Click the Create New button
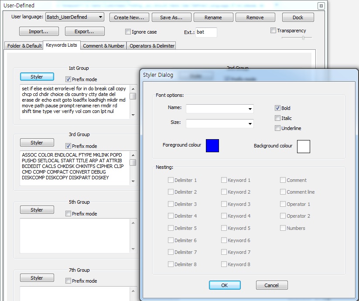This screenshot has width=359, height=301. 130,17
